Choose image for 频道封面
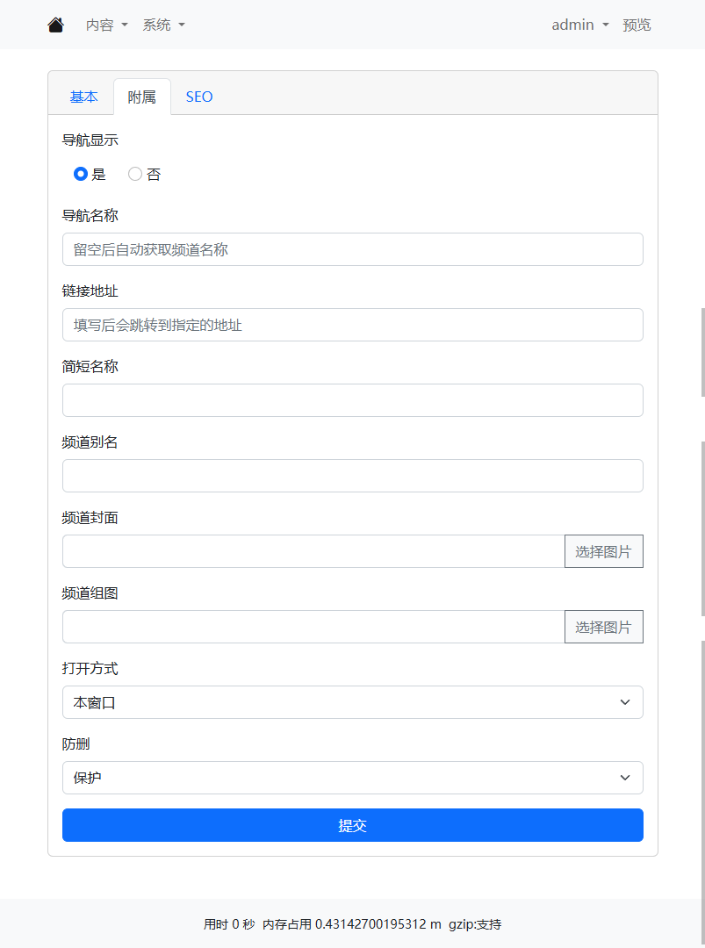Screen dimensions: 705x948 [x=603, y=551]
